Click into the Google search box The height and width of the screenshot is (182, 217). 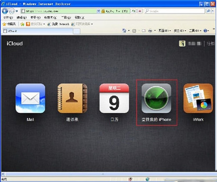point(175,11)
